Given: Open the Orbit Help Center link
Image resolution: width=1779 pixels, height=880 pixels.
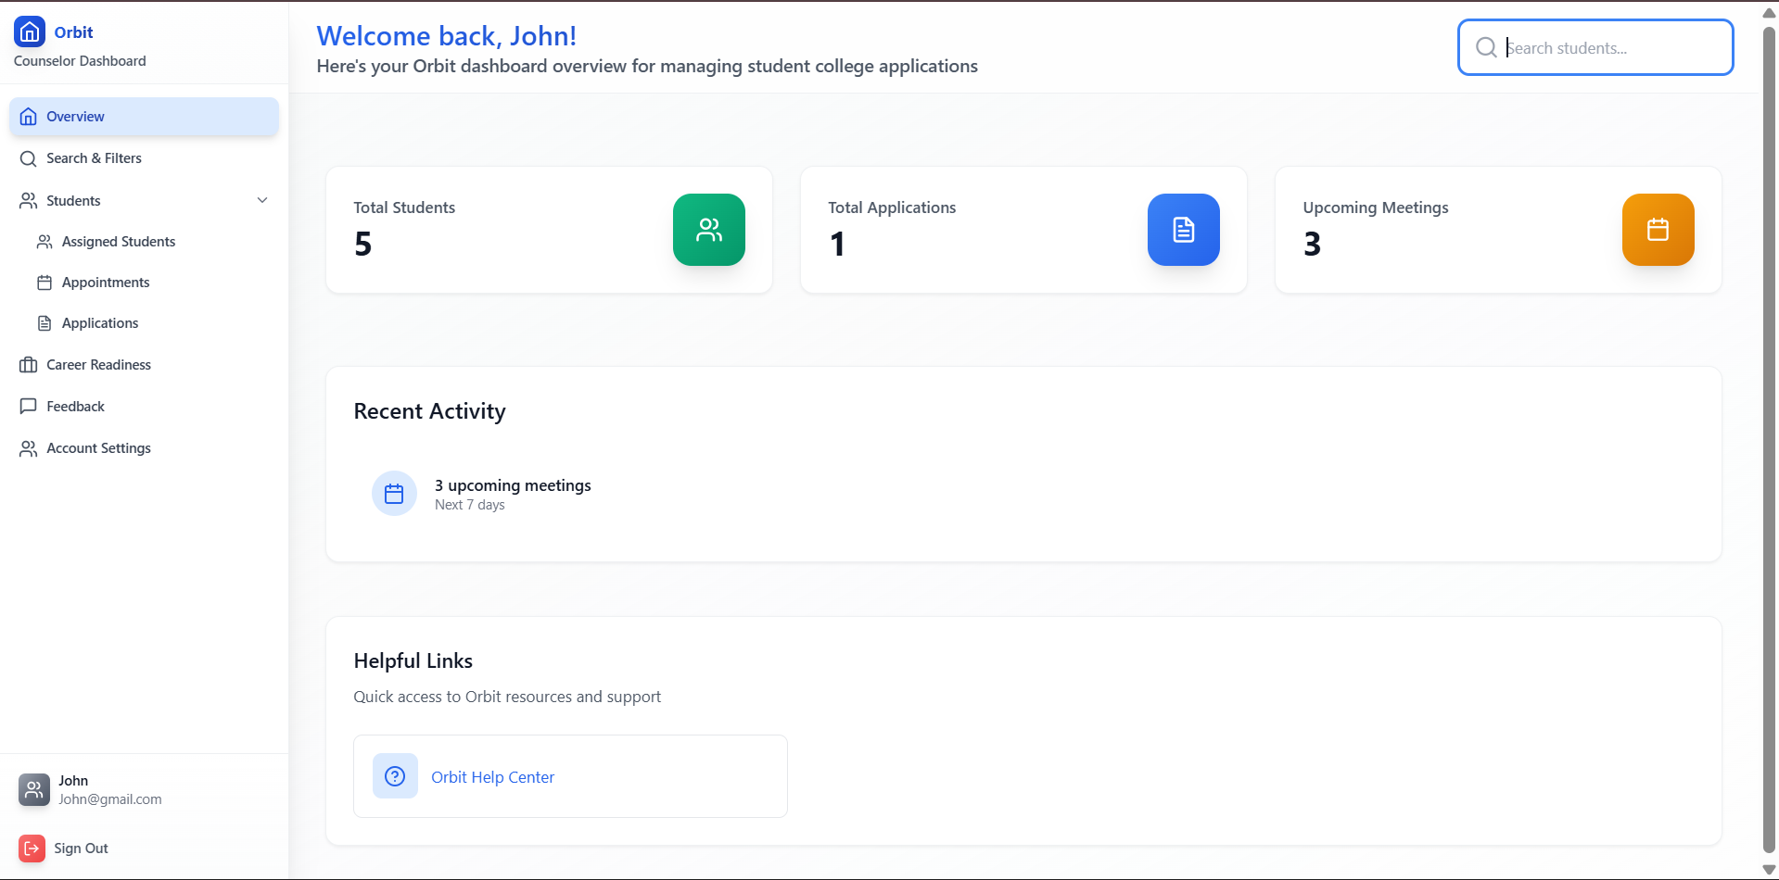Looking at the screenshot, I should click(492, 777).
